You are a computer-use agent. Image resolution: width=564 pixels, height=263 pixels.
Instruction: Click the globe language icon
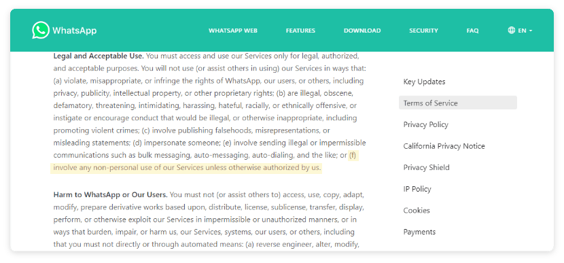(x=511, y=30)
